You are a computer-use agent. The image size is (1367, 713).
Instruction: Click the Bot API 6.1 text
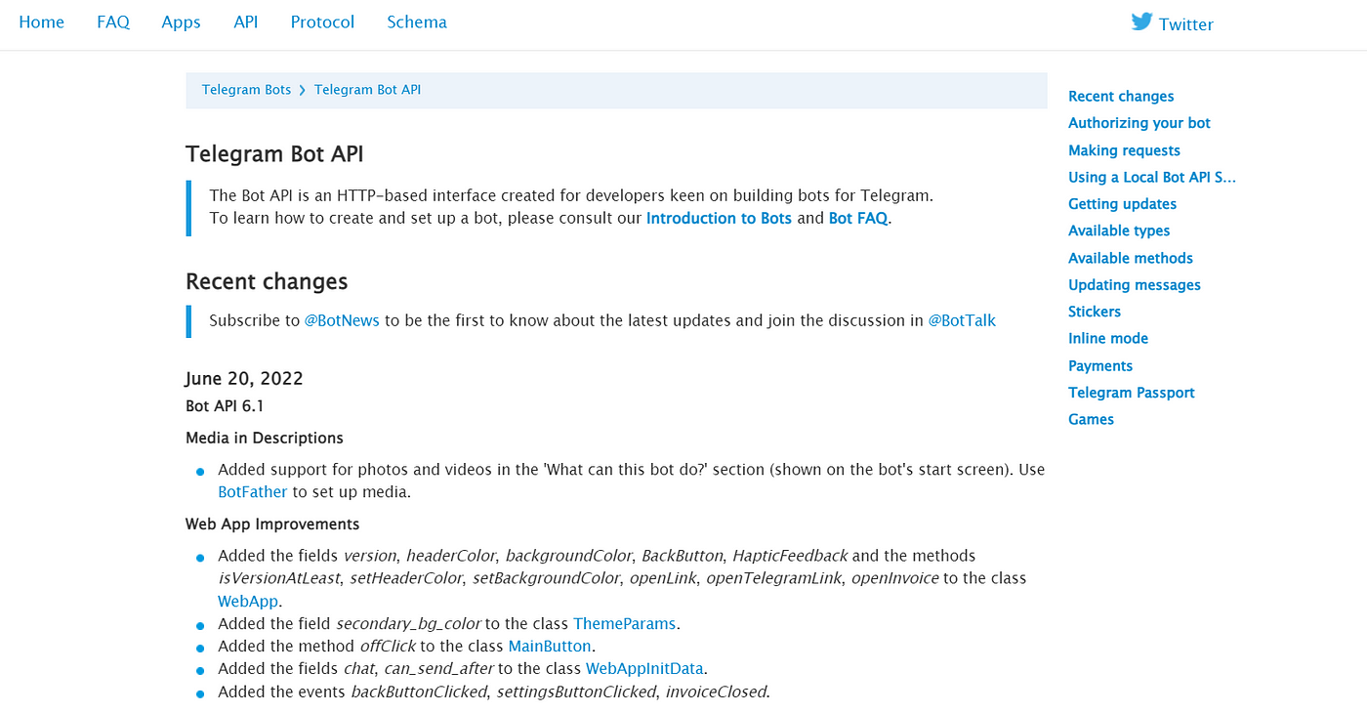(225, 406)
